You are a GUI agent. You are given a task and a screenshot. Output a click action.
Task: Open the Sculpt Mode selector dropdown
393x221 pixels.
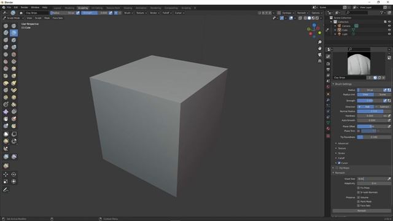pyautogui.click(x=14, y=18)
